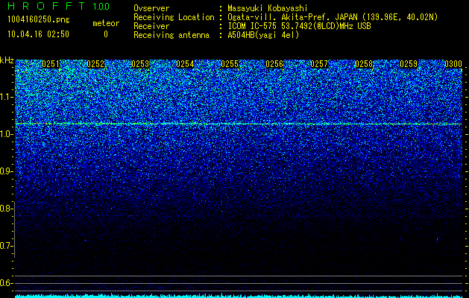
Task: Click the 0251 time marker
Action: pos(51,64)
